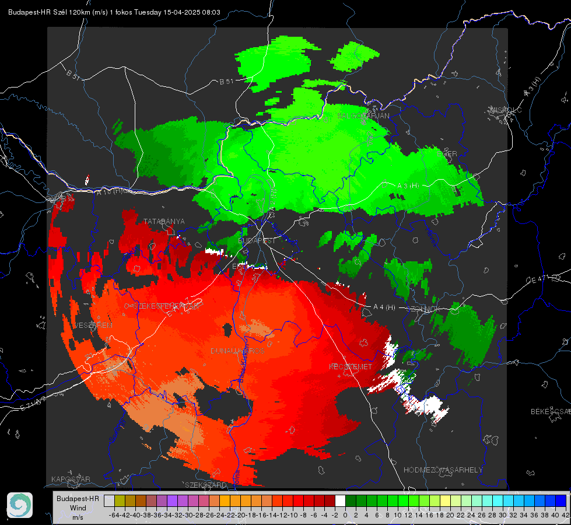The width and height of the screenshot is (571, 525).
Task: Click the Heves county label
Action: 431,237
